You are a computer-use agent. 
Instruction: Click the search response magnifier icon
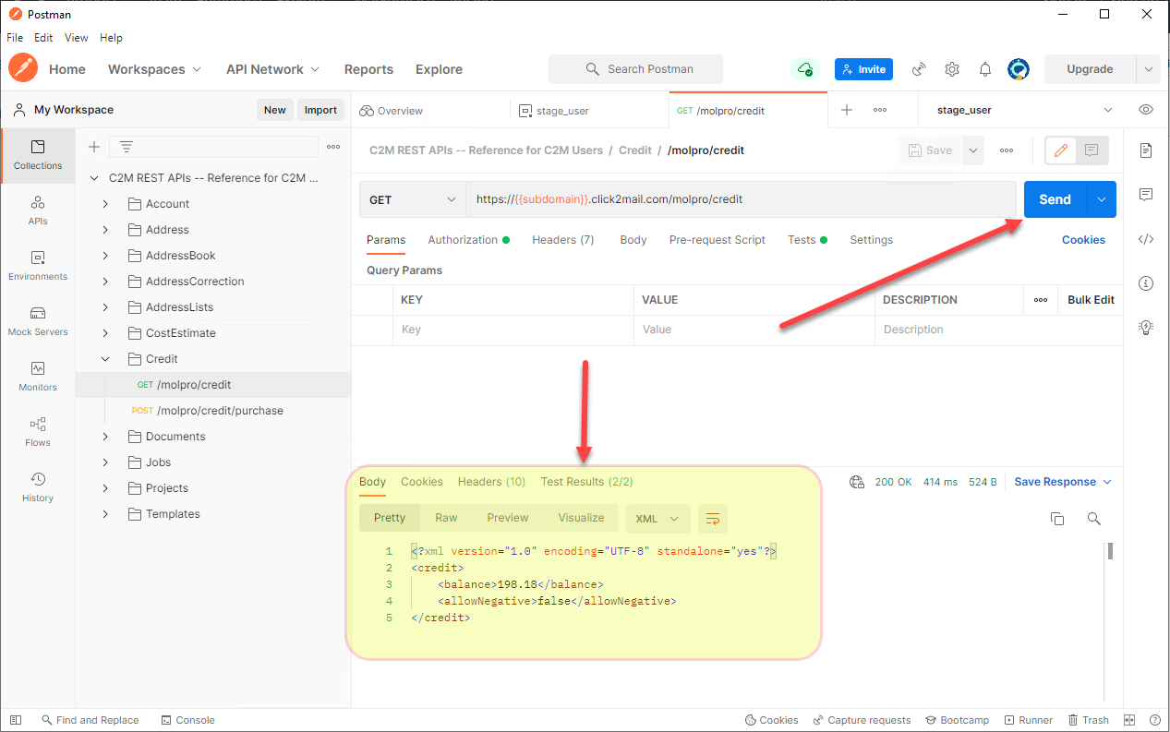point(1094,519)
